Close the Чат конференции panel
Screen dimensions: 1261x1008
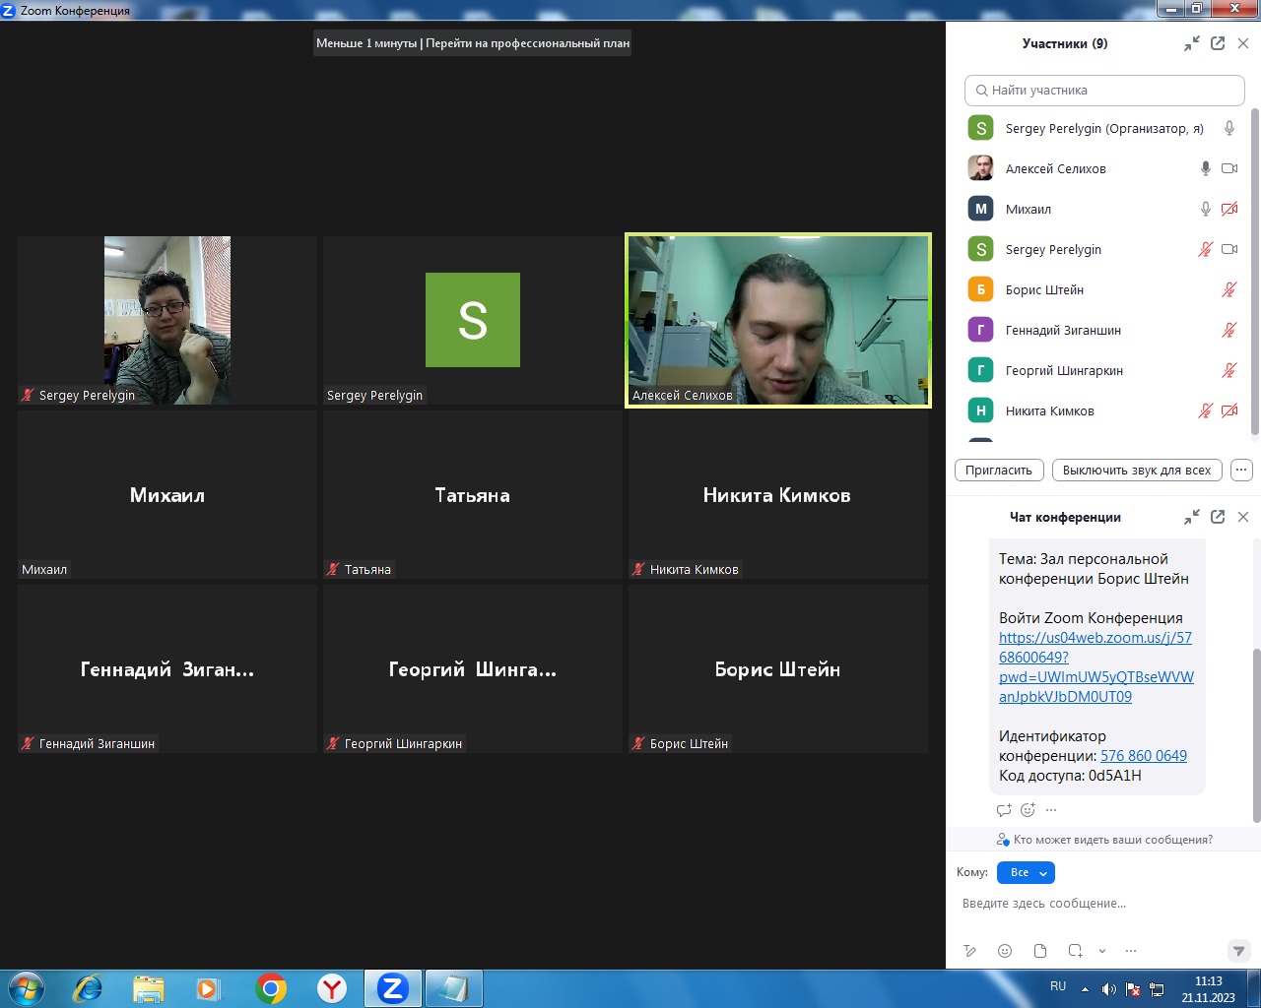click(x=1243, y=517)
